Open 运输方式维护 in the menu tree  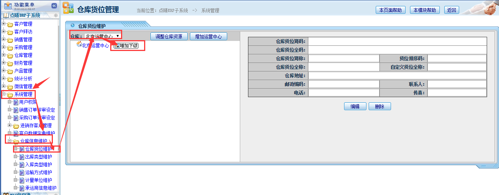click(x=38, y=172)
